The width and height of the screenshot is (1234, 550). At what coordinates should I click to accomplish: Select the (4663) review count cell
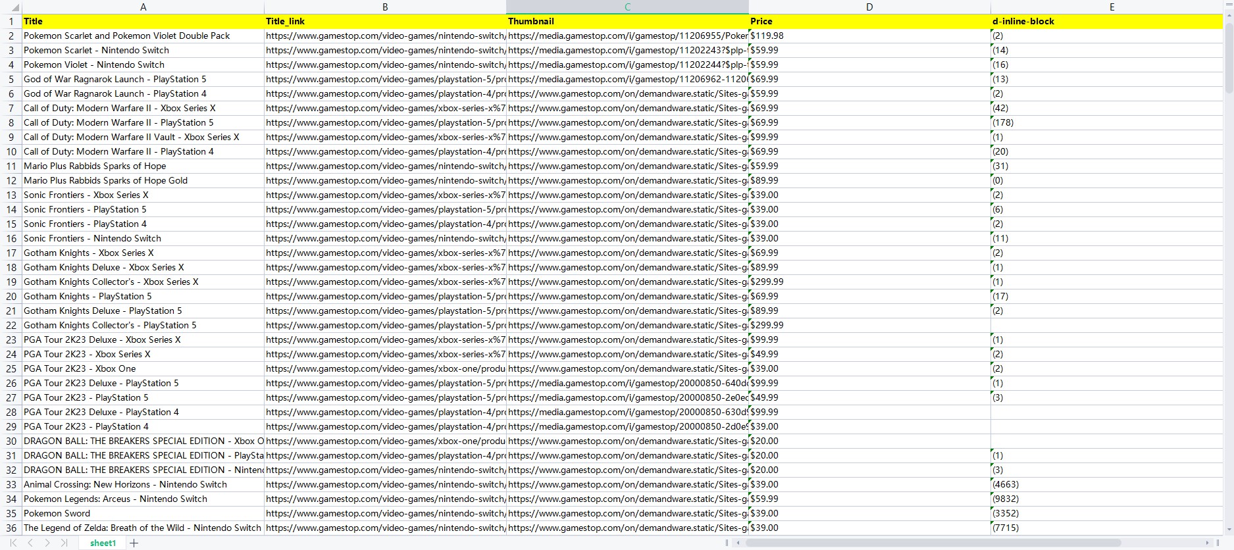point(1107,484)
